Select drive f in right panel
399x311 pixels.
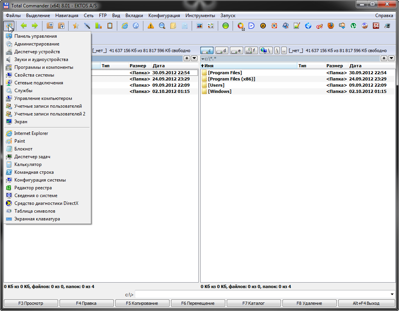point(251,51)
